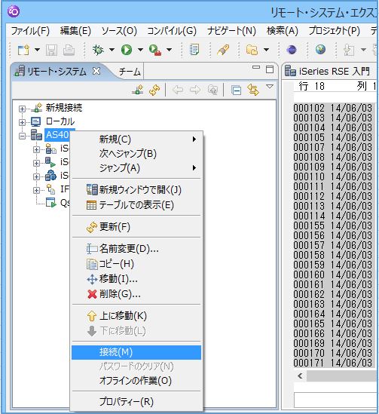Click the Save disk icon
This screenshot has width=379, height=414.
tap(51, 50)
